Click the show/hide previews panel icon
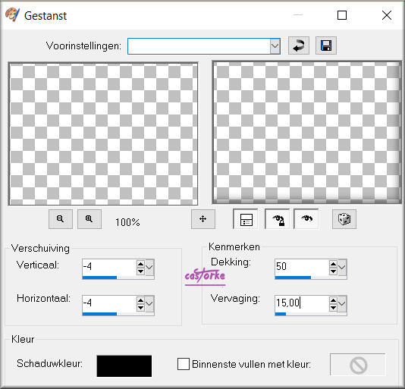 click(246, 219)
